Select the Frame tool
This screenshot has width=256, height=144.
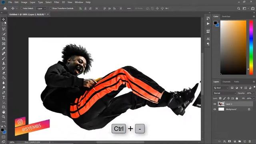[x=4, y=44]
